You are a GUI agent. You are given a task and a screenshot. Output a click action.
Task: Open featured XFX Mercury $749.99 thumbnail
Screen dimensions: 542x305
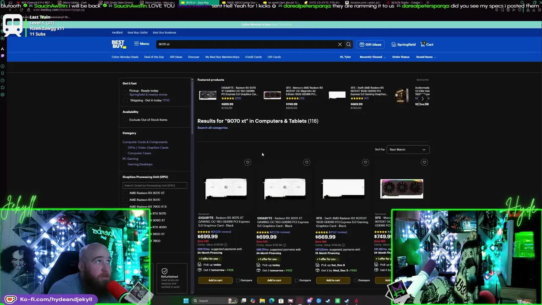(x=272, y=95)
